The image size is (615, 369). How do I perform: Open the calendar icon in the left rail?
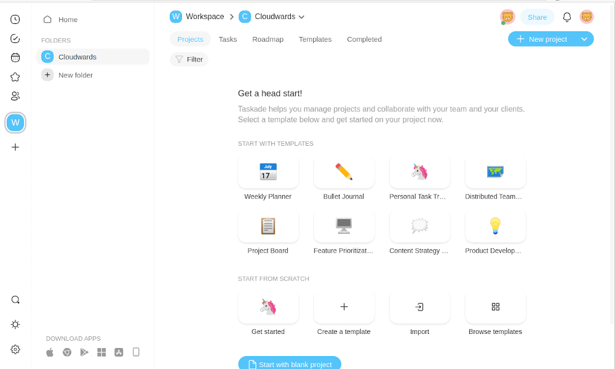click(15, 58)
